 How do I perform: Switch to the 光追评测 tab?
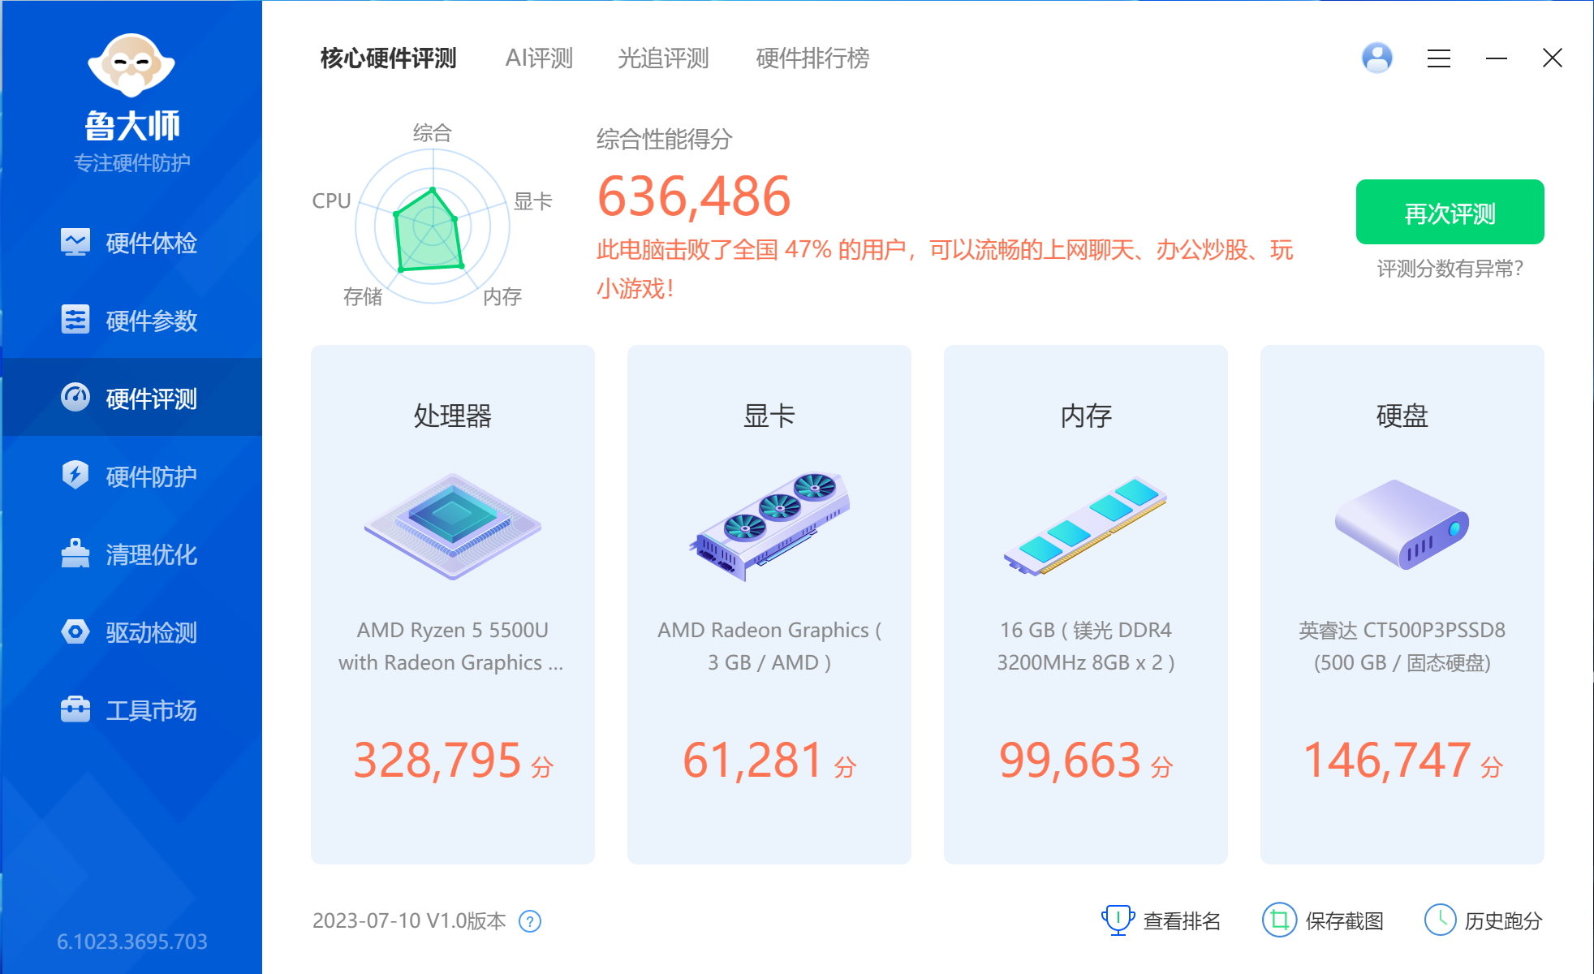[x=663, y=58]
